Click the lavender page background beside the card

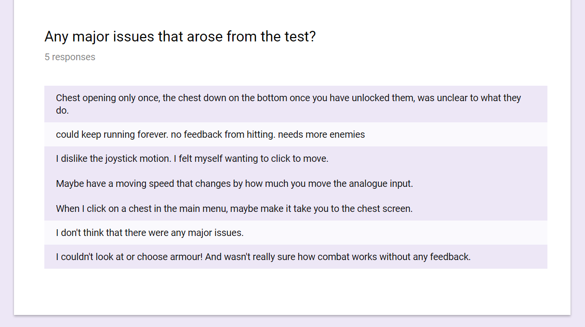click(578, 163)
